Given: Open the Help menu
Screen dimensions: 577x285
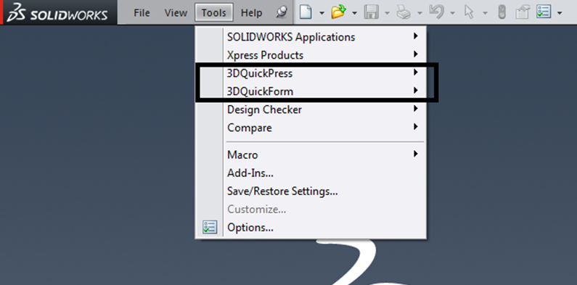Looking at the screenshot, I should (x=251, y=13).
